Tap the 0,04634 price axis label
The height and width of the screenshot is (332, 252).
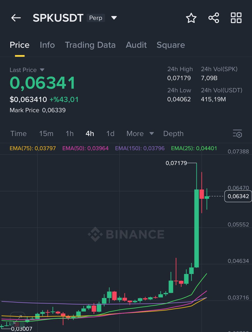click(238, 261)
